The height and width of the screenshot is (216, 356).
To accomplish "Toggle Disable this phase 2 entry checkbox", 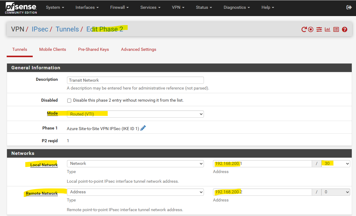I will [x=69, y=100].
